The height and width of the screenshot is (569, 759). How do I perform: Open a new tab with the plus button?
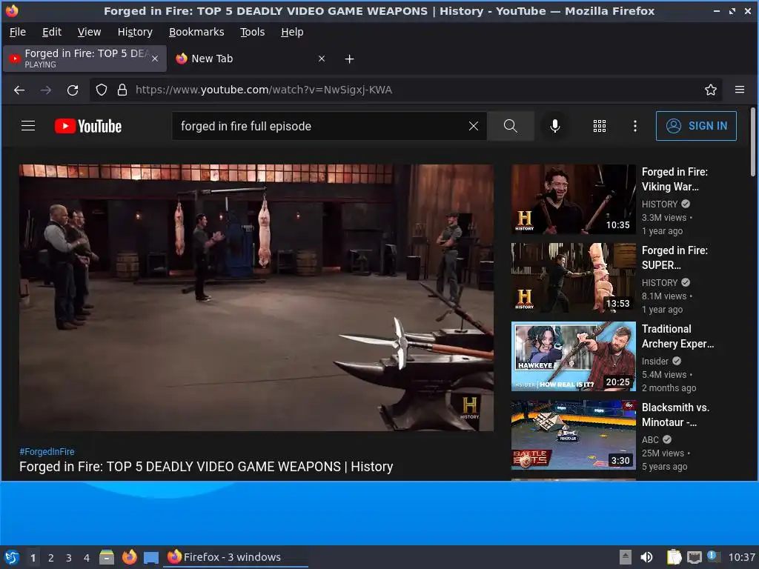click(x=350, y=59)
